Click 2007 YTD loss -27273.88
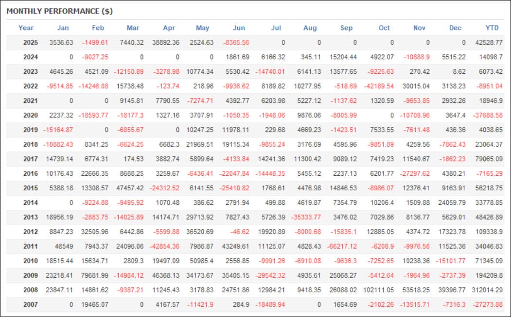Screen dimensions: 511x317 click(x=488, y=305)
